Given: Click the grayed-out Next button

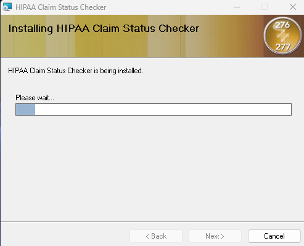Looking at the screenshot, I should pyautogui.click(x=215, y=236).
